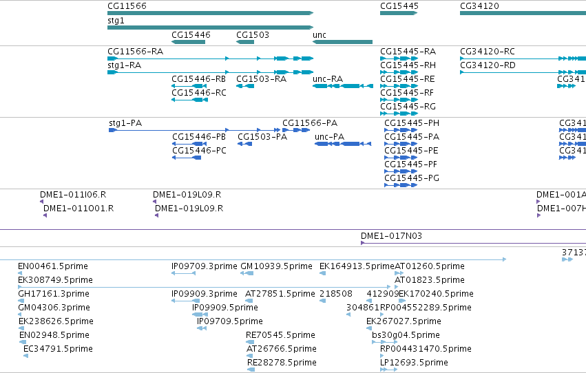
Task: Select EST bs30g04.5prime
Action: tap(406, 335)
